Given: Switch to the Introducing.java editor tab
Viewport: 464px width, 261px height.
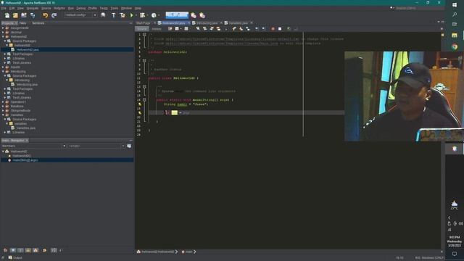Looking at the screenshot, I should [207, 22].
